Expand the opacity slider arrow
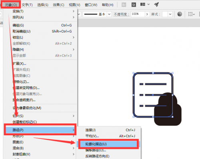Viewport: 200px width, 159px height. click(x=147, y=14)
